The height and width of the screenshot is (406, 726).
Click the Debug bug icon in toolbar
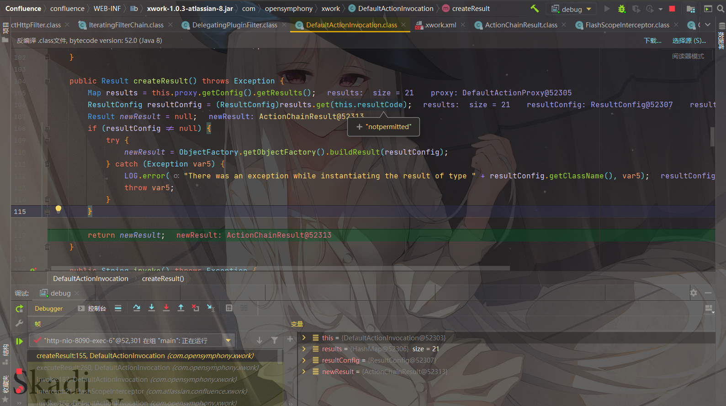coord(621,9)
